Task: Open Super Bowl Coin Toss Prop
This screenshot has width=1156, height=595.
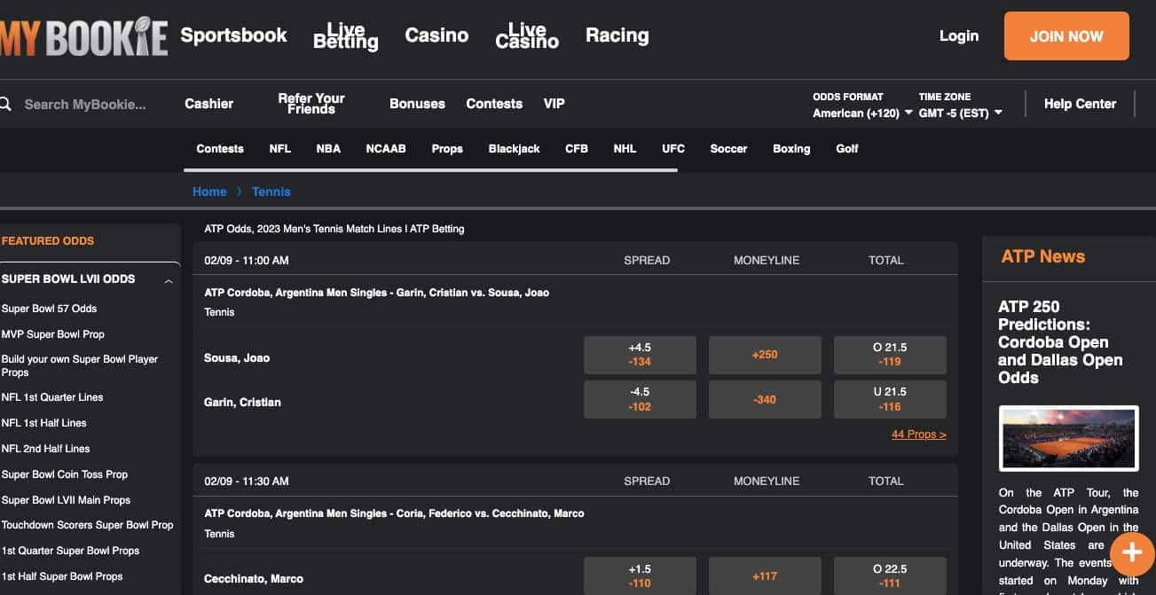Action: (x=65, y=474)
